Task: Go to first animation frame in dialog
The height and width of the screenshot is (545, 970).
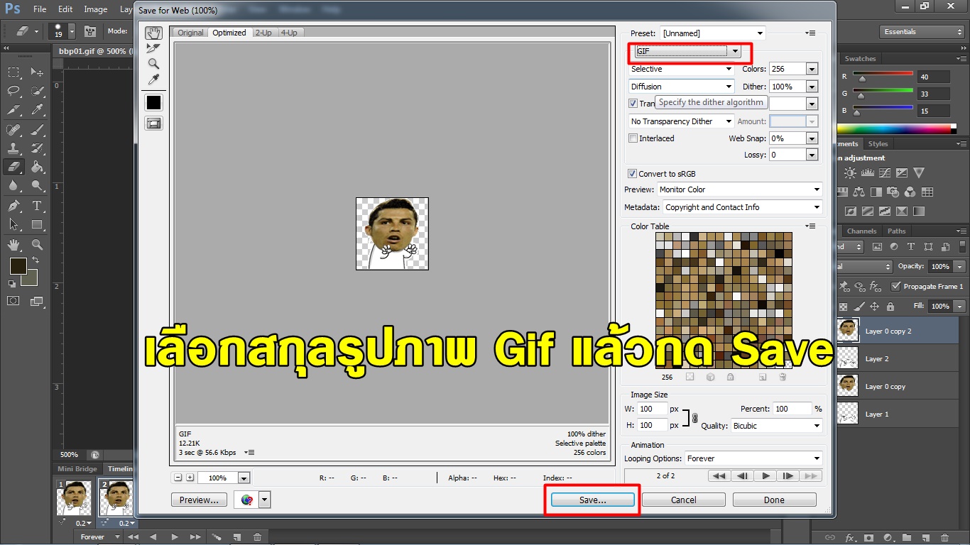Action: (x=719, y=476)
